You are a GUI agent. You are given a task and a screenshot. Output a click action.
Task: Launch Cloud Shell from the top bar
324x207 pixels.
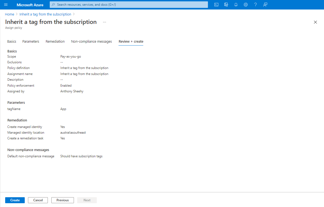(x=216, y=5)
